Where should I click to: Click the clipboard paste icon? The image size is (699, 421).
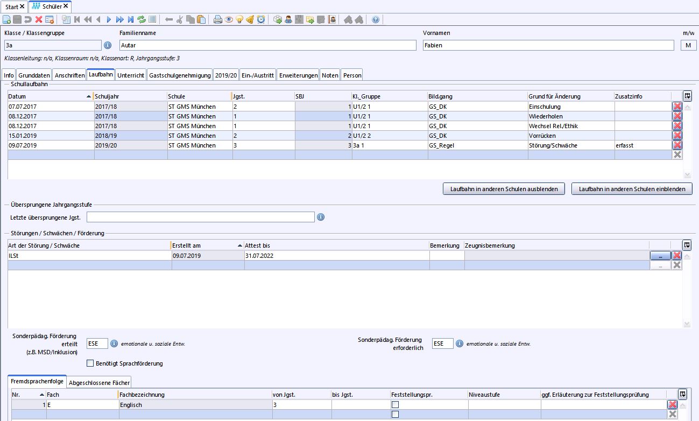tap(201, 19)
